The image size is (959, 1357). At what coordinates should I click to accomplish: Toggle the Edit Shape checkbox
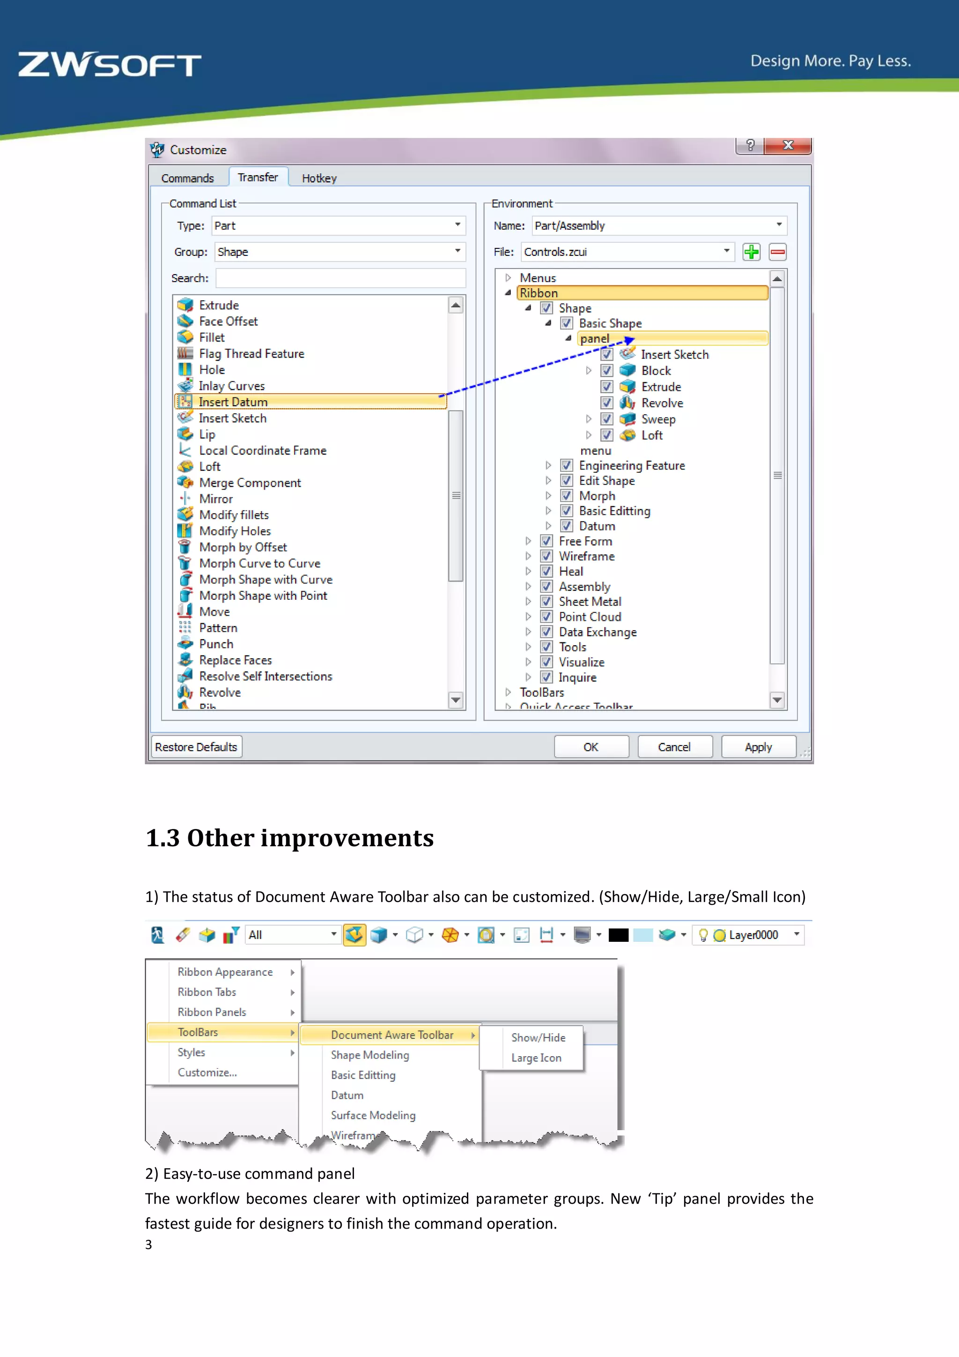coord(566,480)
